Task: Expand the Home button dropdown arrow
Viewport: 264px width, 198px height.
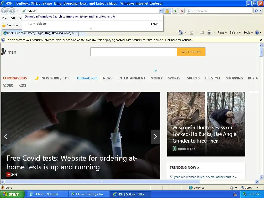Action: click(186, 32)
